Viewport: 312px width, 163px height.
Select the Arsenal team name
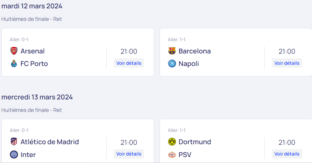33,51
